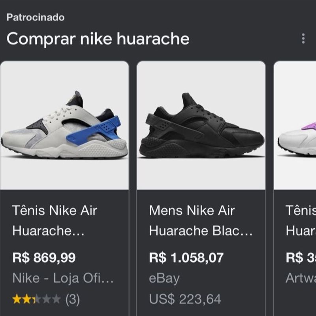Select the eBay seller name
This screenshot has width=316, height=316.
click(164, 278)
